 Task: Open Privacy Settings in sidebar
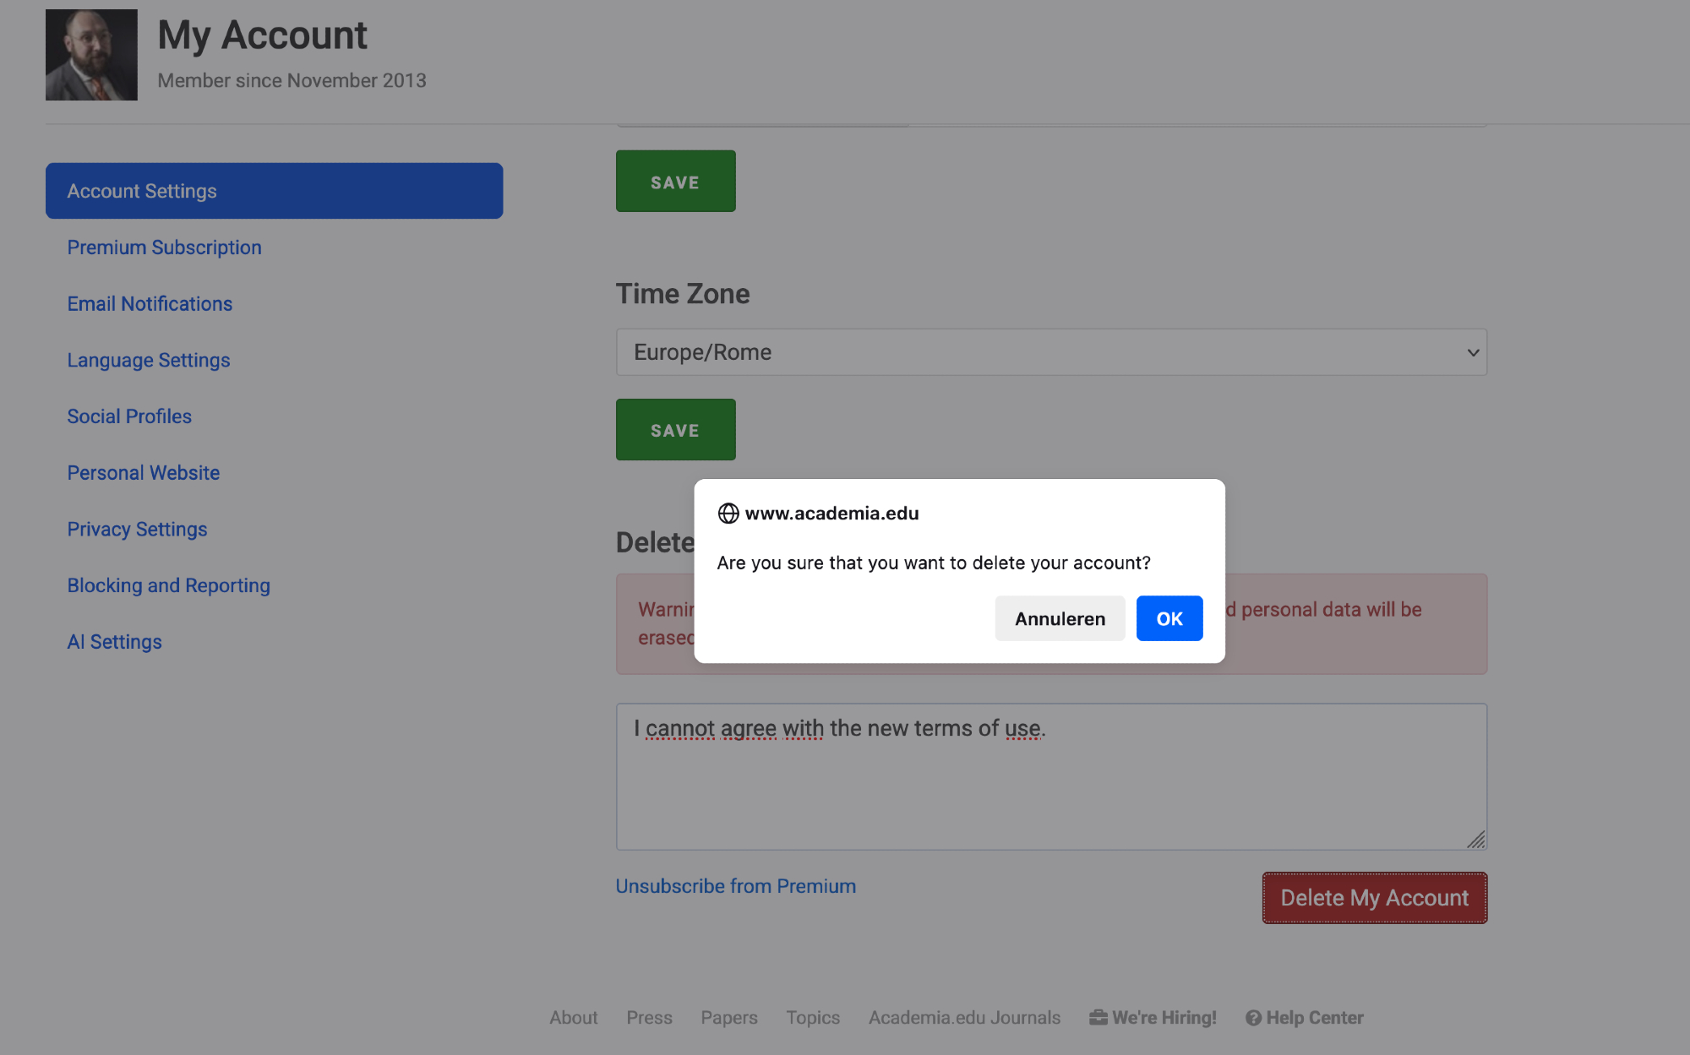pyautogui.click(x=137, y=529)
